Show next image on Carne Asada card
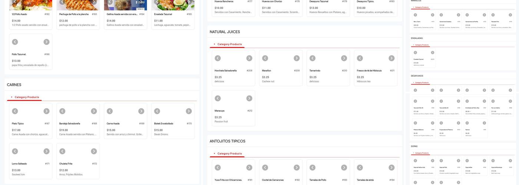The height and width of the screenshot is (185, 519). 141,111
